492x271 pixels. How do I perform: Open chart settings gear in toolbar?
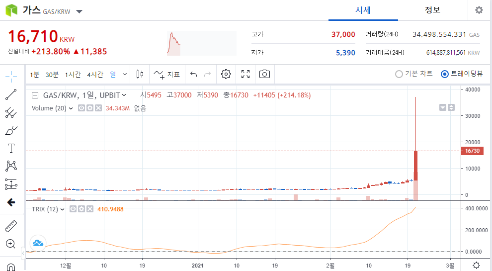[226, 74]
